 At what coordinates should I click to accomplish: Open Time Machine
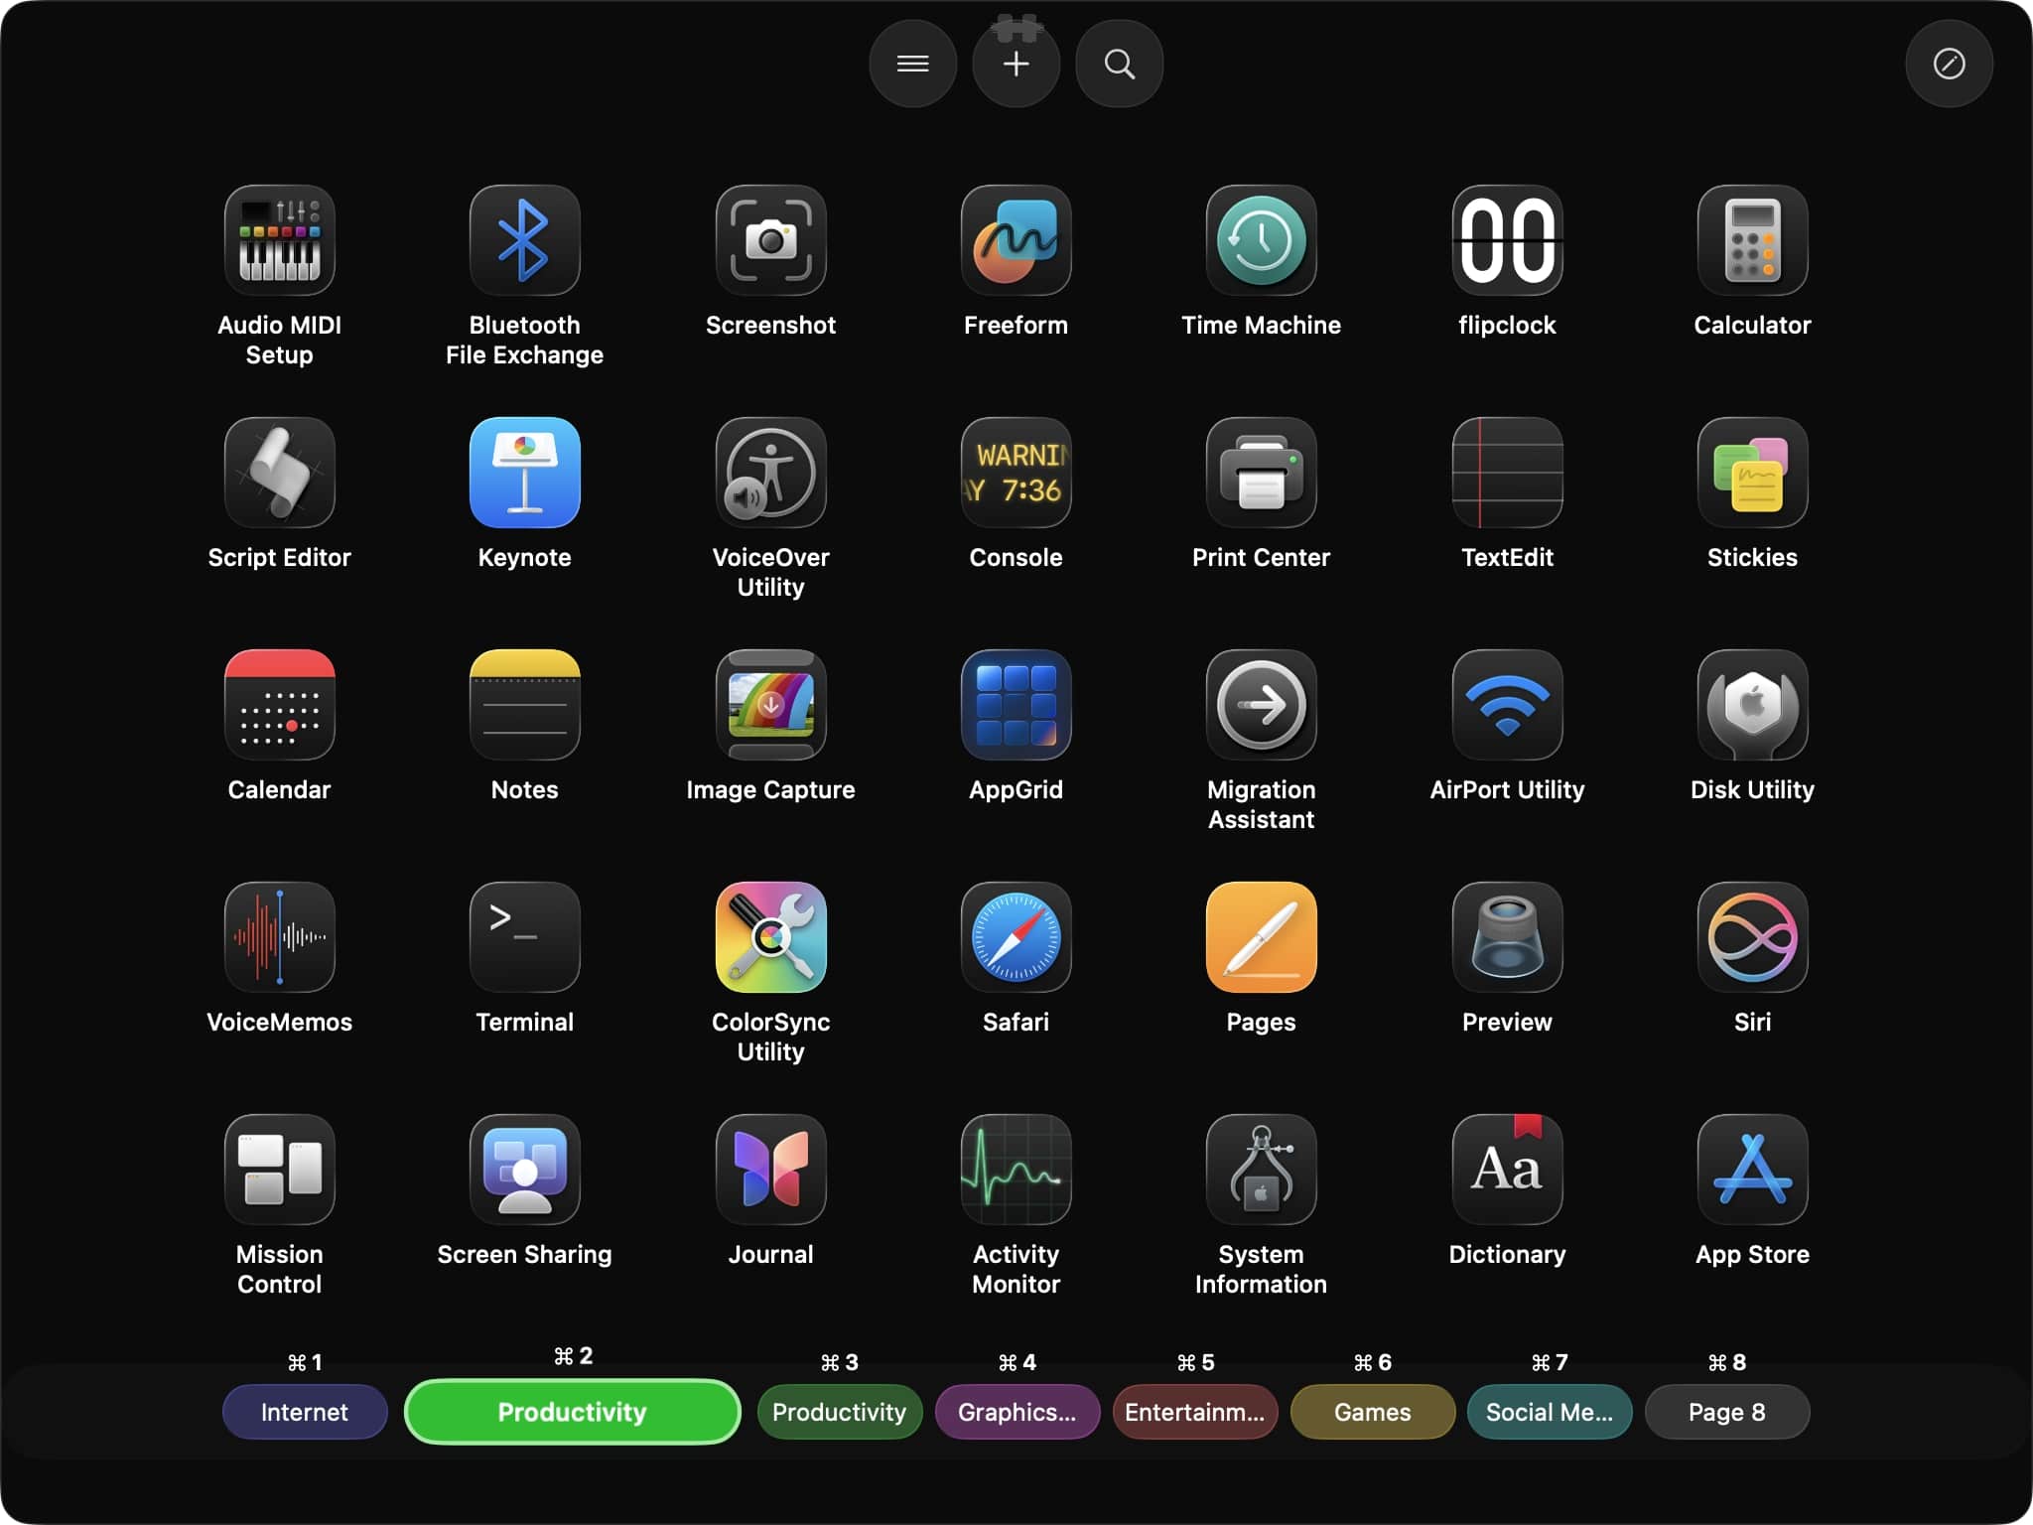pyautogui.click(x=1261, y=240)
